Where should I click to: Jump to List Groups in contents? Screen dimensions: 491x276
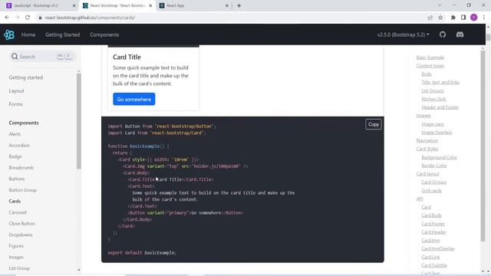[433, 90]
